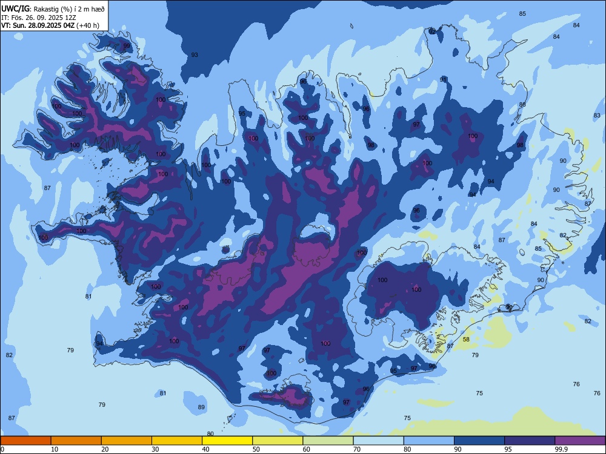Click the pale yellow 50–60 legend swatch
The height and width of the screenshot is (454, 606).
pyautogui.click(x=278, y=441)
